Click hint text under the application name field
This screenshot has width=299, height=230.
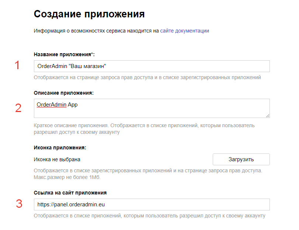click(x=147, y=77)
